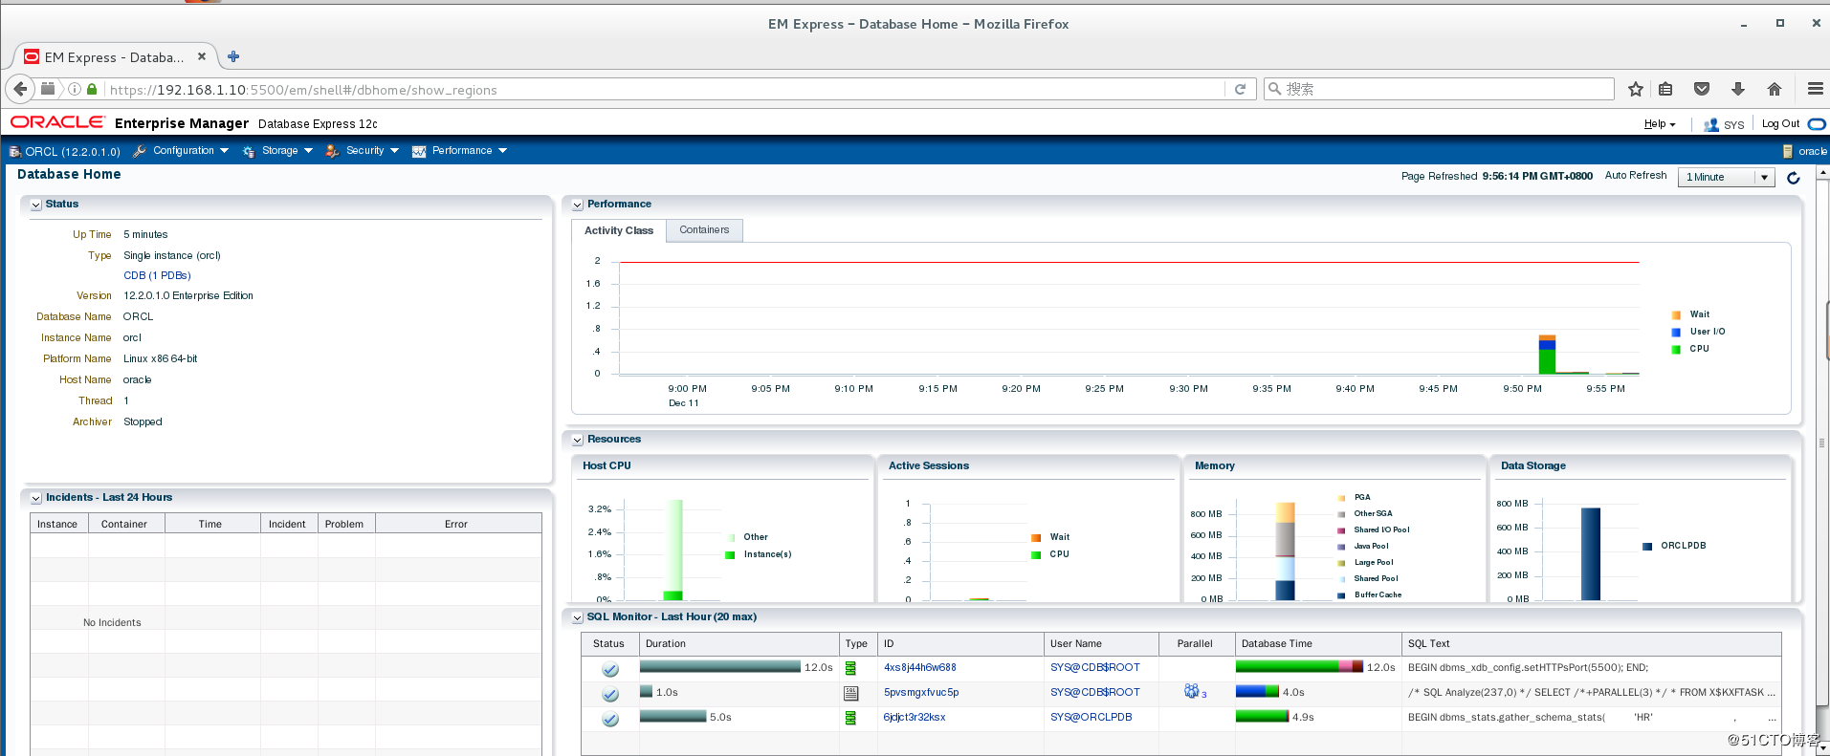1830x756 pixels.
Task: Click the parallel servers icon in 5pvsmgxfvuc5p row
Action: coord(1192,691)
